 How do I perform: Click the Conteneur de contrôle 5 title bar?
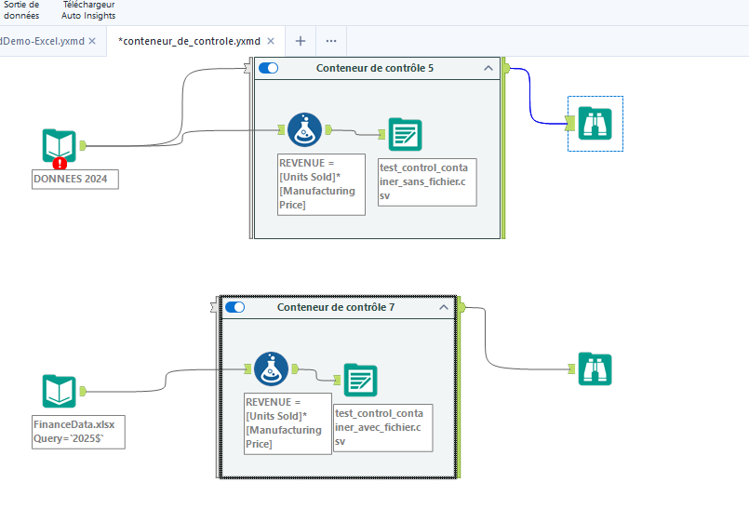(x=374, y=68)
